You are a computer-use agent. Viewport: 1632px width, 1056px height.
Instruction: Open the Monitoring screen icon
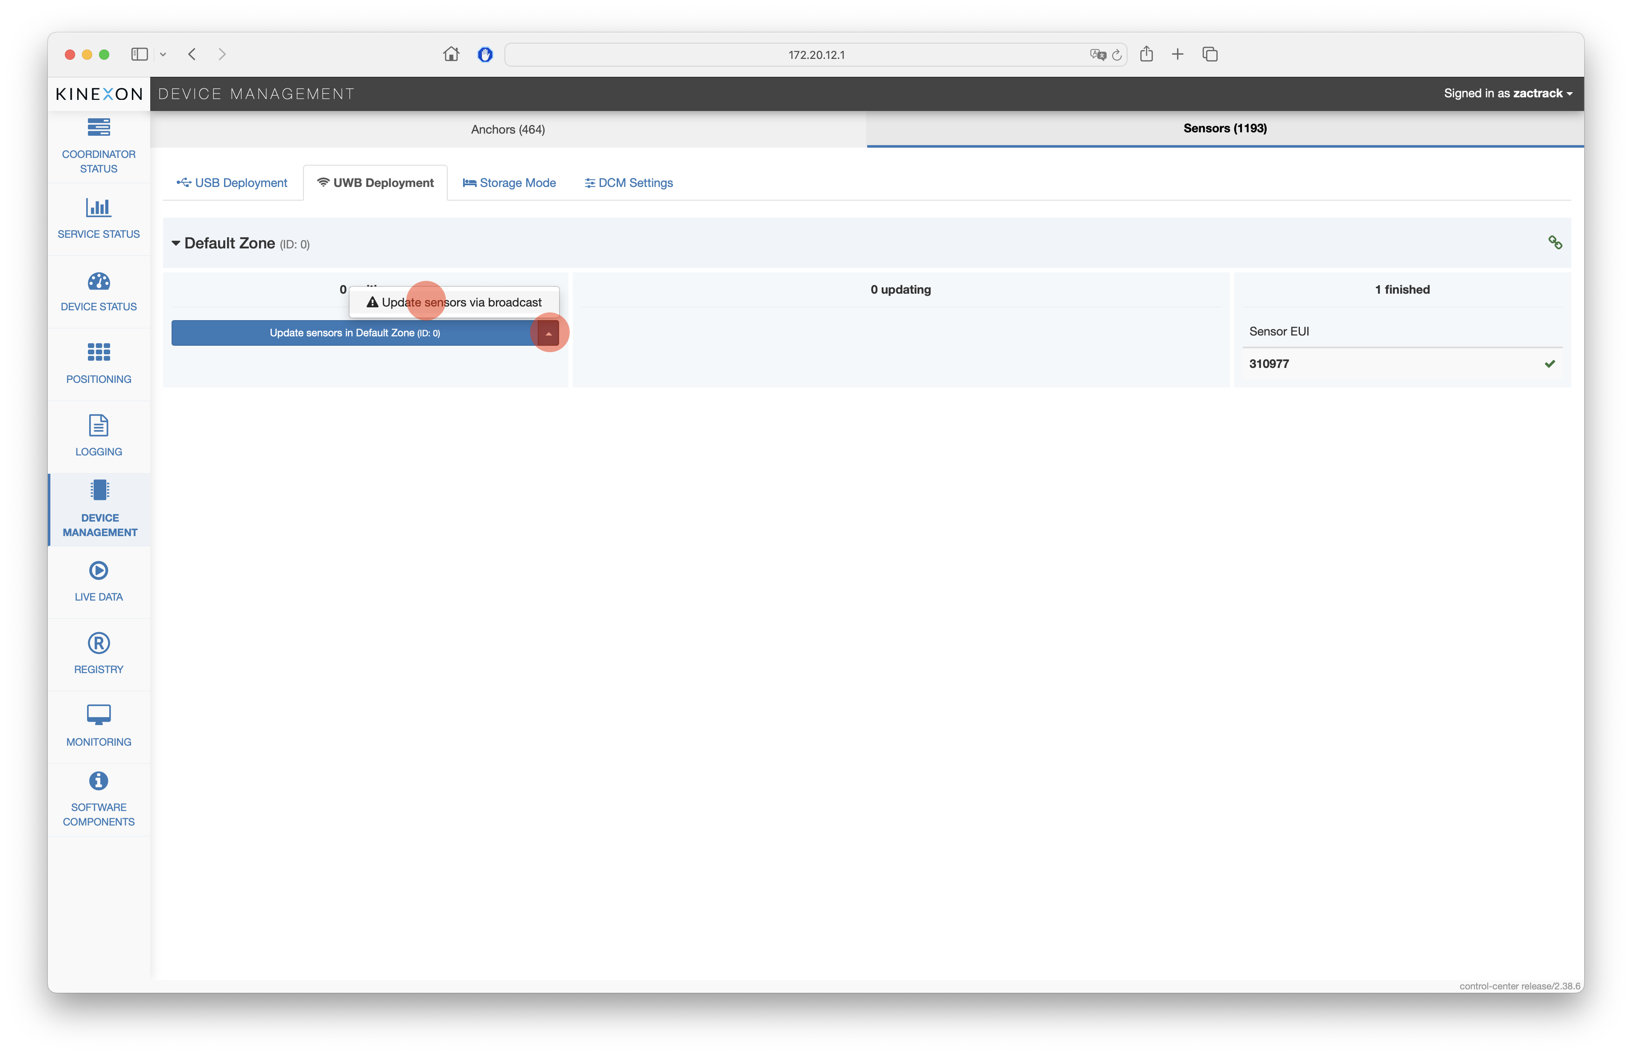click(99, 715)
